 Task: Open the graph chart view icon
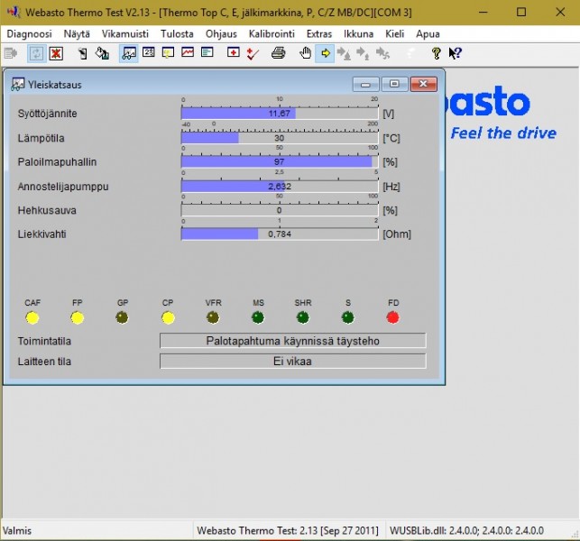188,53
